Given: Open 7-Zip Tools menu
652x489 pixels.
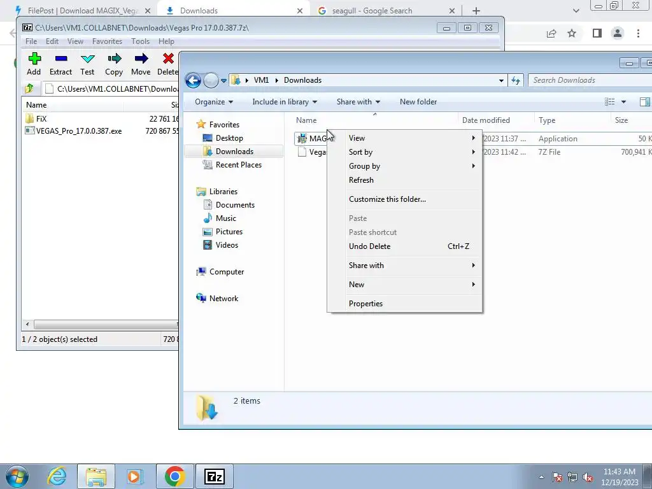Looking at the screenshot, I should click(x=141, y=41).
